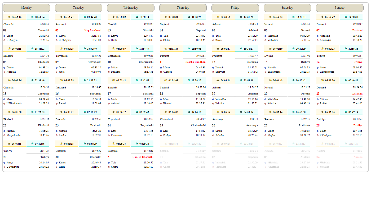Select the red date number 31
371x198 pixels.
click(x=109, y=157)
